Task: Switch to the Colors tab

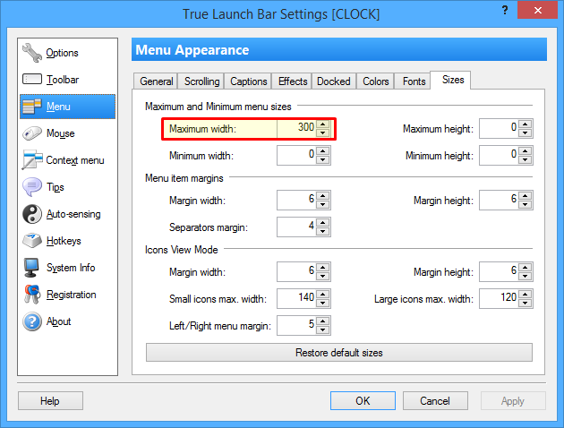Action: [x=375, y=81]
